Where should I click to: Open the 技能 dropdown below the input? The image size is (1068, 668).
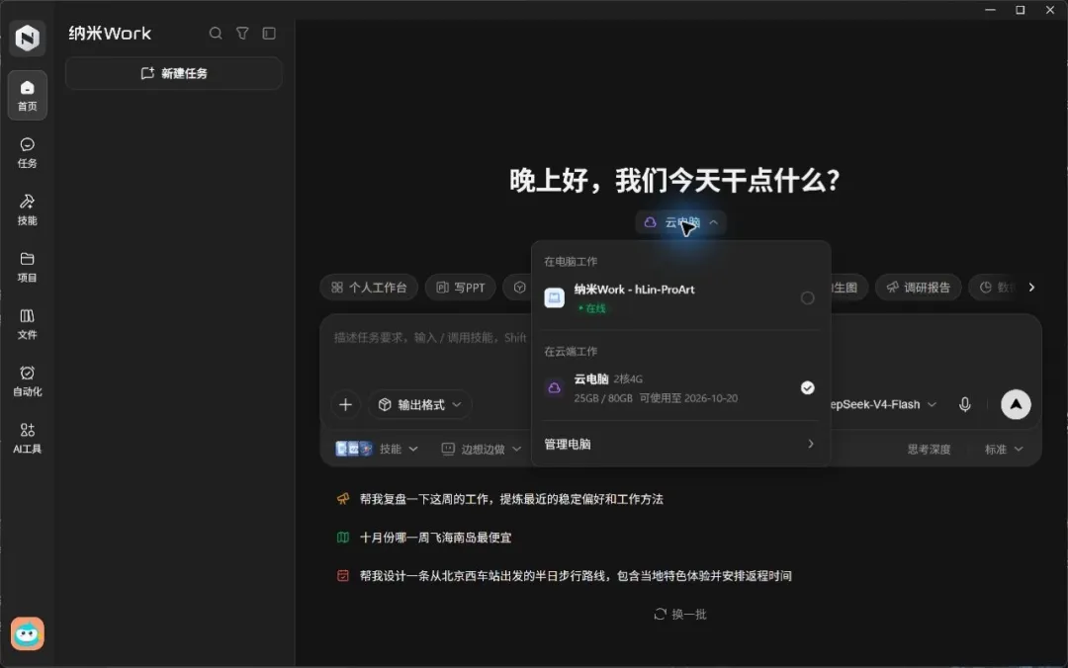click(x=377, y=449)
